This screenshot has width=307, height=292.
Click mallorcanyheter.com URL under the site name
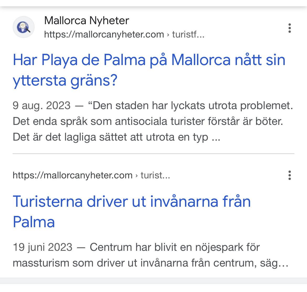tap(104, 34)
